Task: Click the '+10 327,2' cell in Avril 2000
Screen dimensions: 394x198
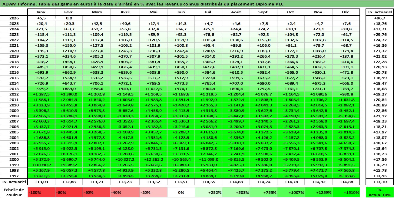Action: (x=125, y=160)
